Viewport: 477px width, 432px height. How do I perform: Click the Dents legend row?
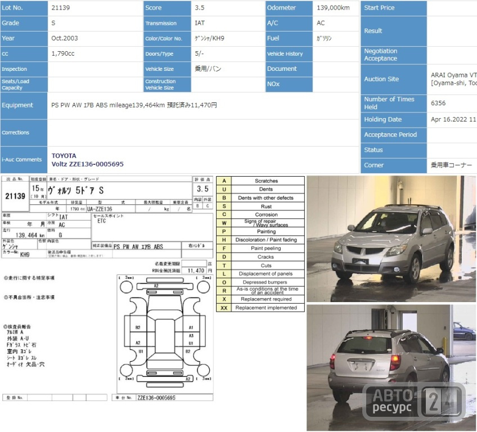click(x=260, y=189)
